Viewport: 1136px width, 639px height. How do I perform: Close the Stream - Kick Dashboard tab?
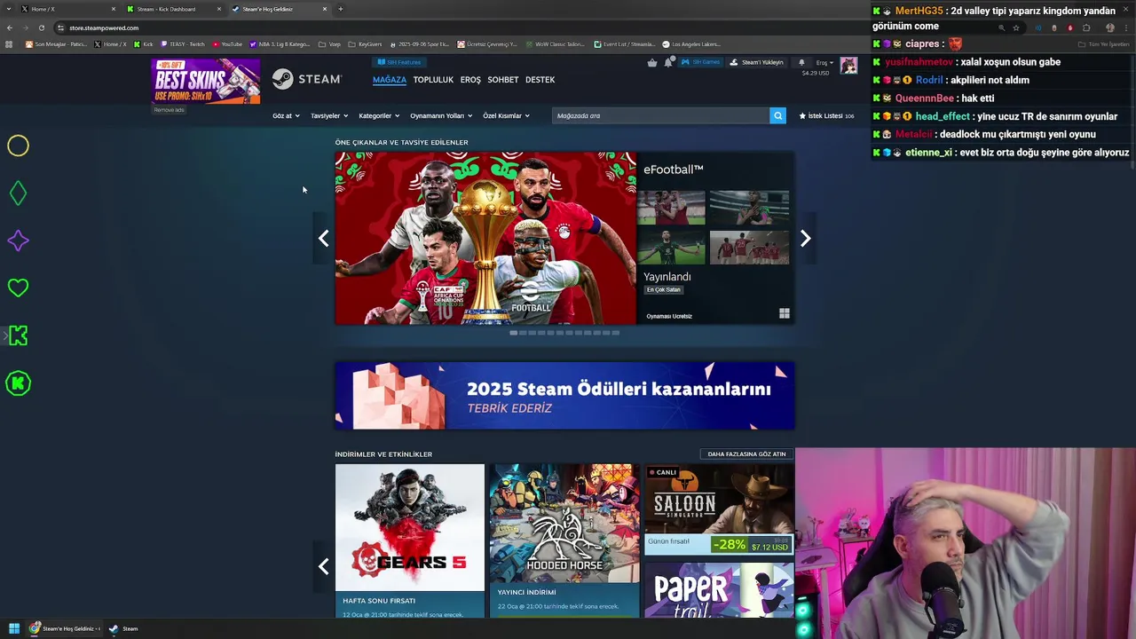tap(219, 9)
